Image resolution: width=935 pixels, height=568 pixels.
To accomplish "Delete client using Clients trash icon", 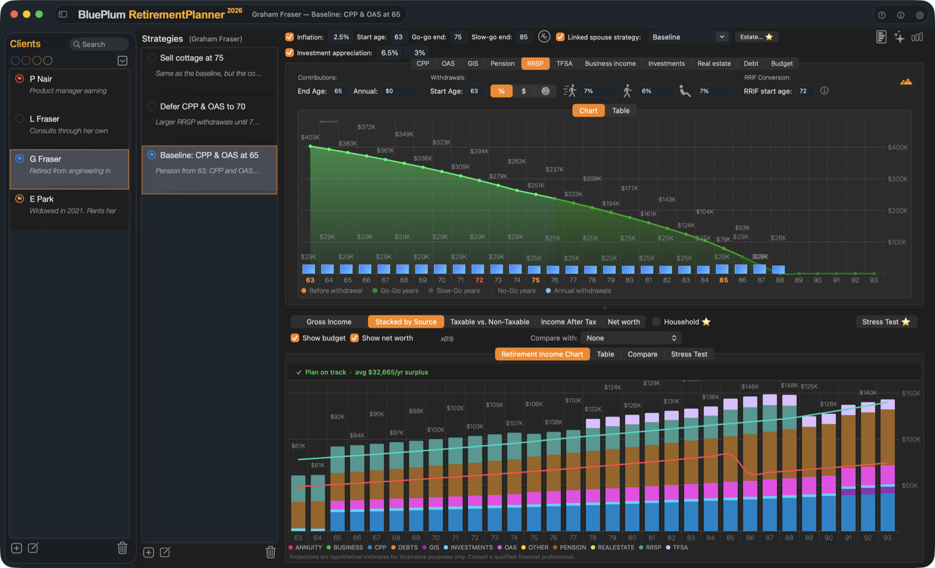I will 122,548.
